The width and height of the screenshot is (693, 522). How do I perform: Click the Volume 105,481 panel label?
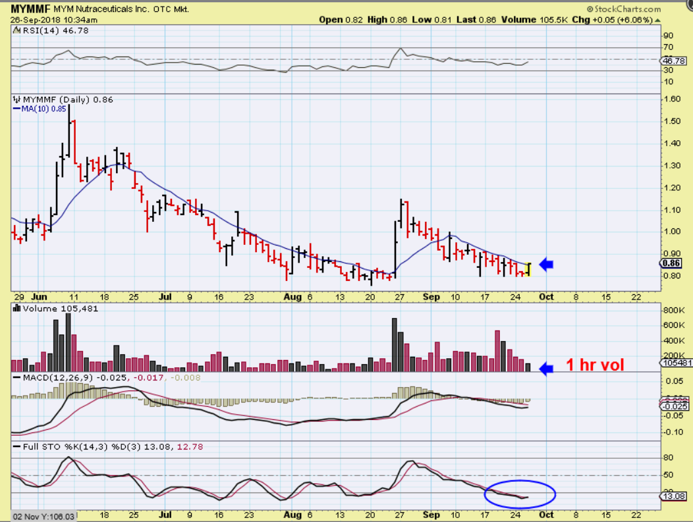(x=61, y=308)
